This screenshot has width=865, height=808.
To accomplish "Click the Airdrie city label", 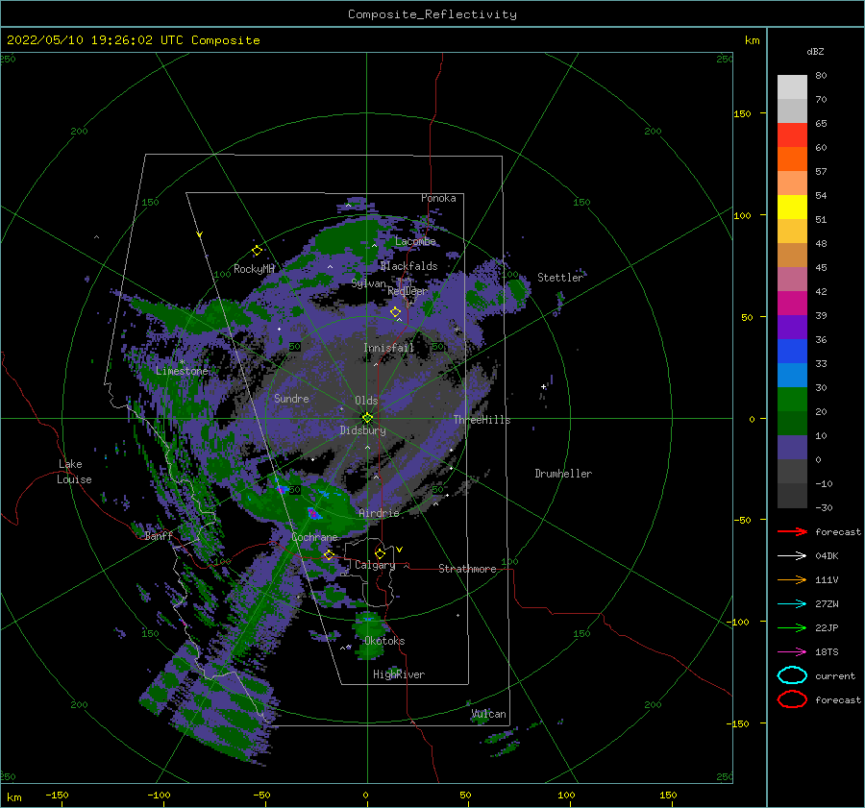I will (379, 513).
